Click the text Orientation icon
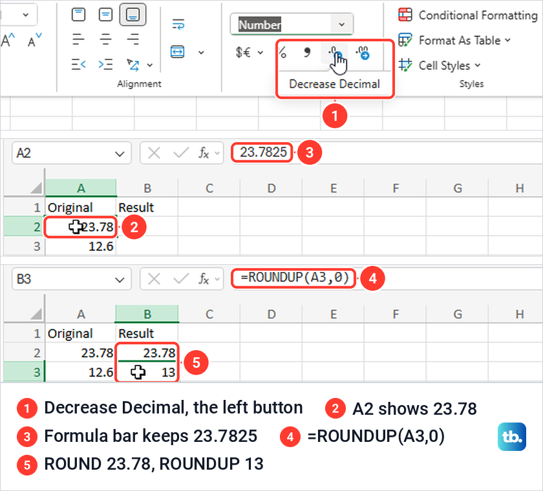Viewport: 543px width, 491px height. (133, 65)
